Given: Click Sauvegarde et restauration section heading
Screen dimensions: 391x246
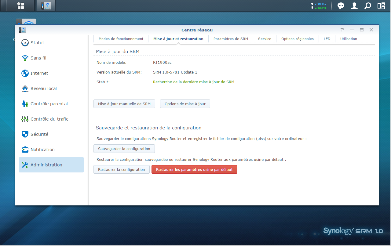Looking at the screenshot, I should (x=148, y=128).
